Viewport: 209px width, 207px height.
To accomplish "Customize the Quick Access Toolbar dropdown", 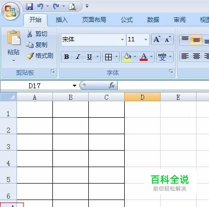I will tap(87, 6).
